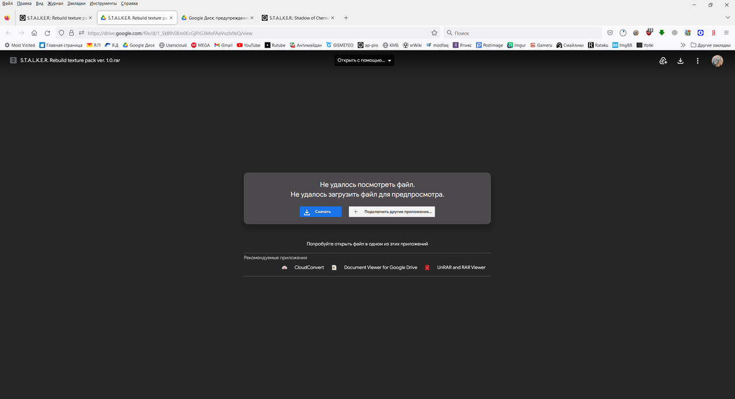
Task: Open the Справка menu
Action: point(129,3)
